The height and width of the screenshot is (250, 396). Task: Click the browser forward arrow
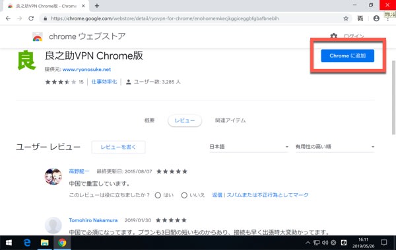coord(20,19)
